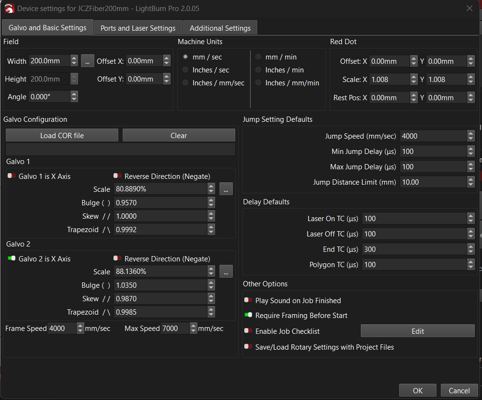The image size is (482, 400).
Task: Increase Max Speed with the up arrow
Action: pyautogui.click(x=194, y=326)
